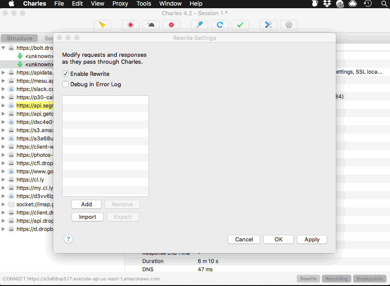The width and height of the screenshot is (390, 286).
Task: Click the red hexagon breakpoints icon
Action: coord(171,25)
